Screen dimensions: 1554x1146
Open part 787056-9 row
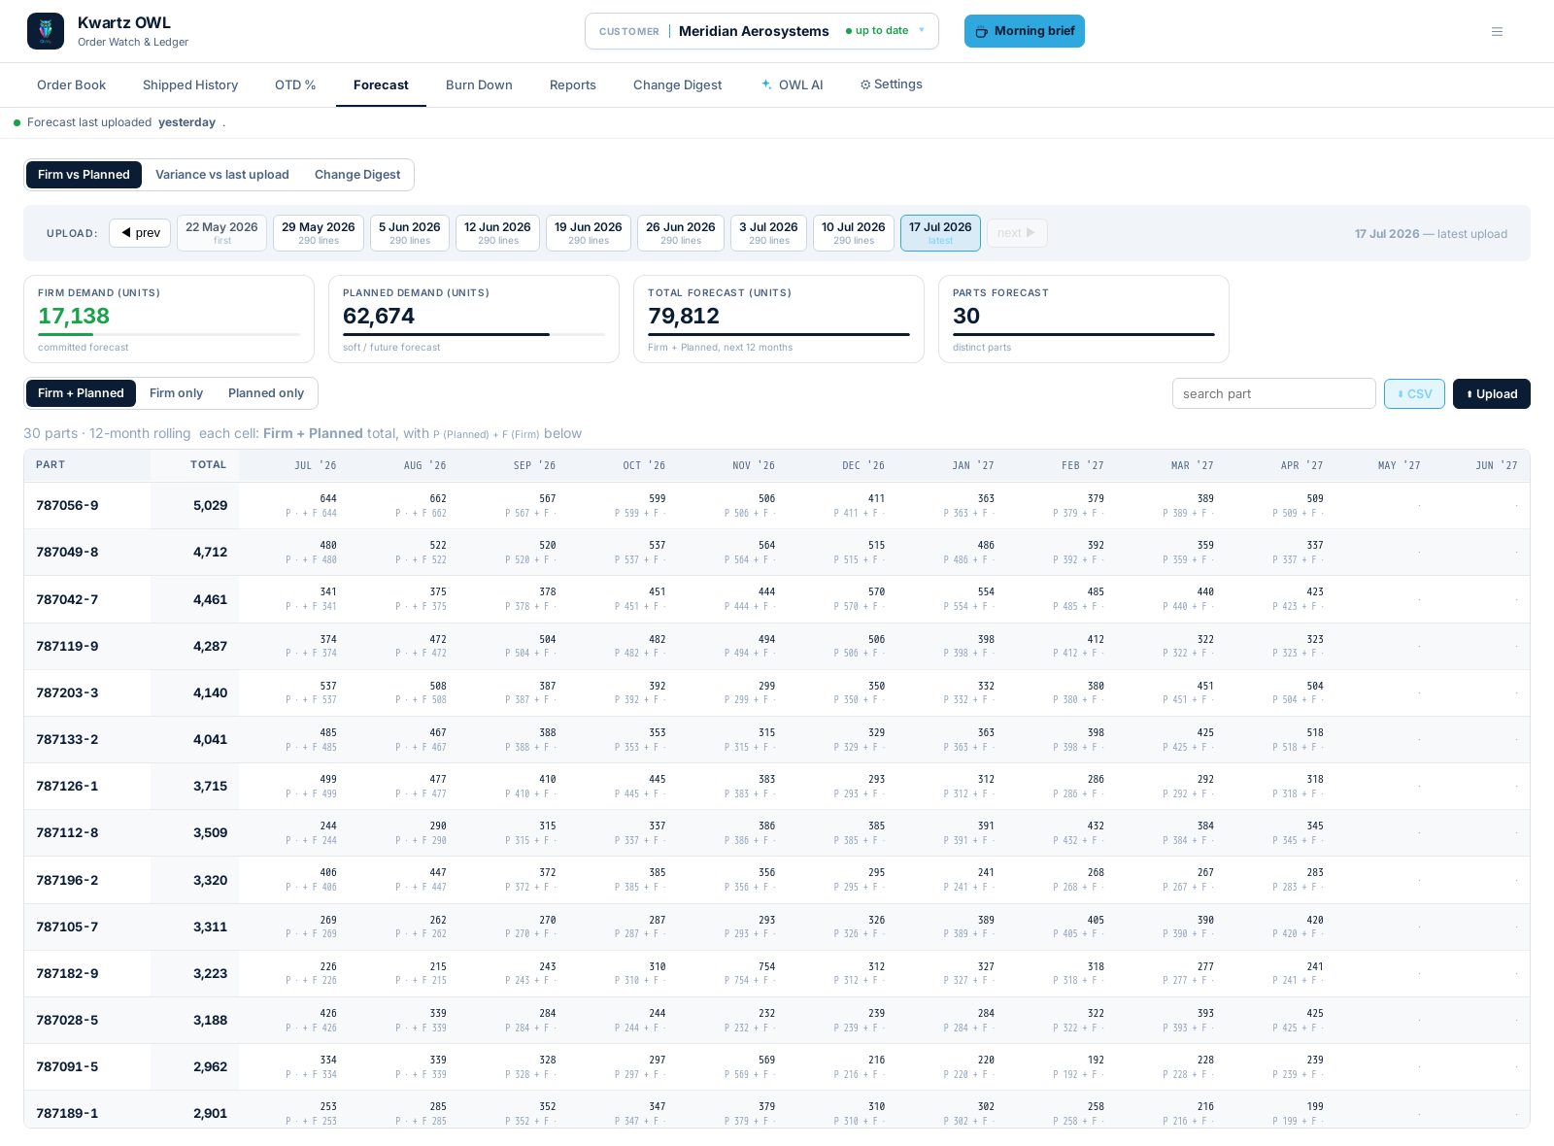click(x=777, y=505)
